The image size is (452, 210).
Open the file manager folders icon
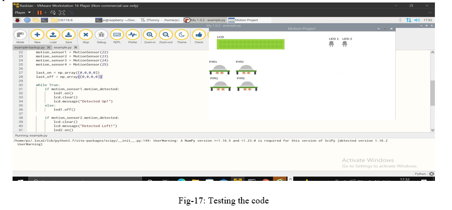click(x=36, y=20)
